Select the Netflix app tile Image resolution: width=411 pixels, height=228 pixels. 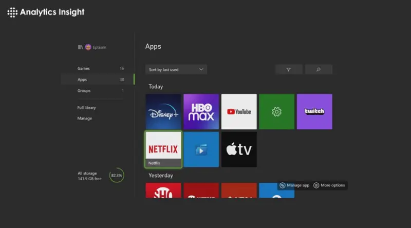coord(163,149)
